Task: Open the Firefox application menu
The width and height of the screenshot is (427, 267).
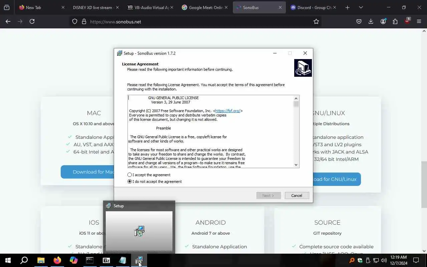Action: pyautogui.click(x=419, y=21)
